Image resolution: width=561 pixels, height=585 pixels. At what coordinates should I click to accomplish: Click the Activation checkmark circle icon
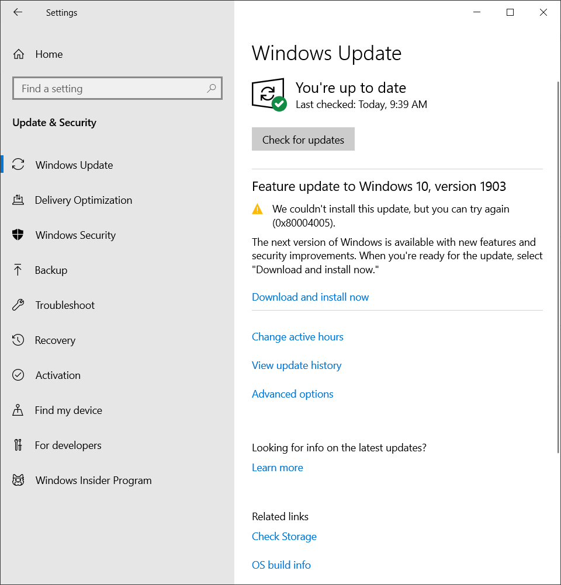pyautogui.click(x=18, y=375)
